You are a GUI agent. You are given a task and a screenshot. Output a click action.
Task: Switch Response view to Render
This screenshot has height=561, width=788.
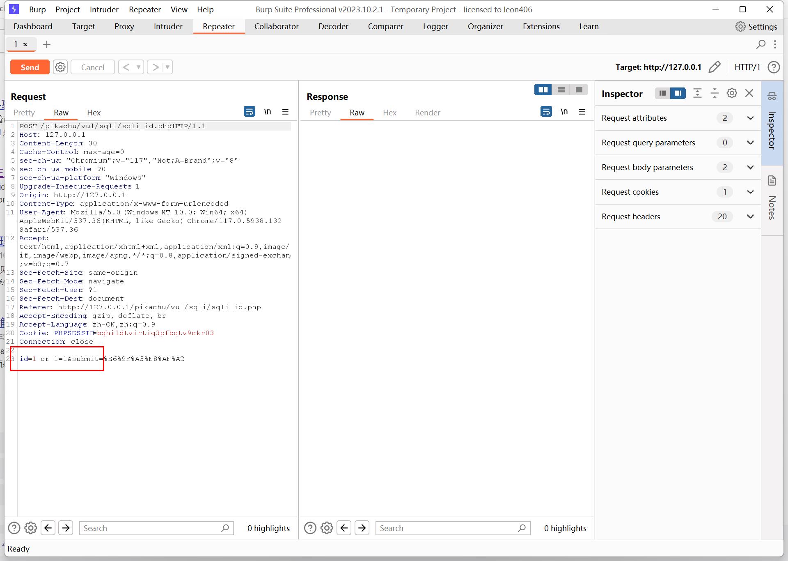point(427,113)
